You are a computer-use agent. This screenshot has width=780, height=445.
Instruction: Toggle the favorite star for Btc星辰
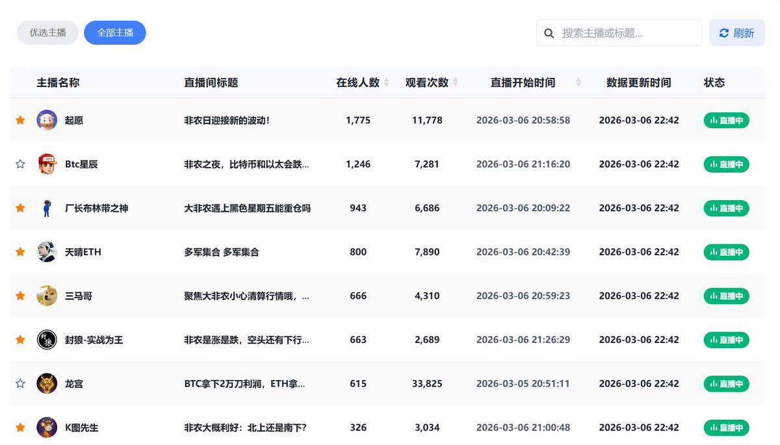19,164
